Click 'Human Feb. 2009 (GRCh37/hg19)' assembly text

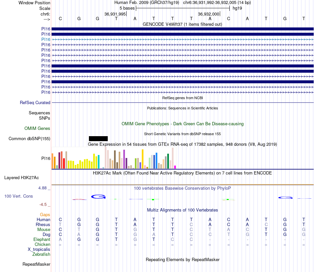[146, 3]
